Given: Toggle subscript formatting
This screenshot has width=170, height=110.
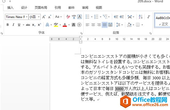Looking at the screenshot, I should click(x=34, y=25).
